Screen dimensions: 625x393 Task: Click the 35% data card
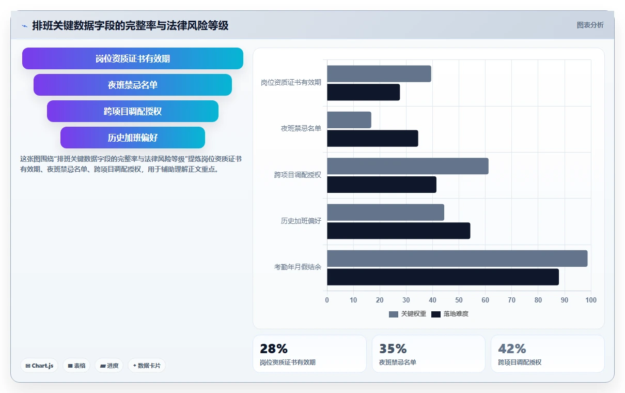point(429,354)
